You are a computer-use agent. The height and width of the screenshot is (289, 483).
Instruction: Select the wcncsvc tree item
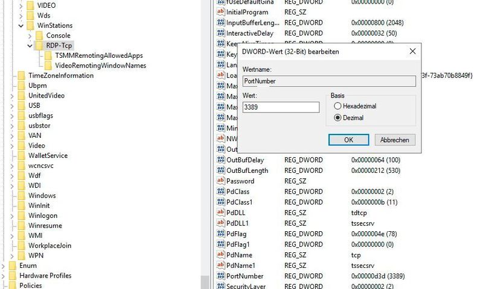(41, 166)
